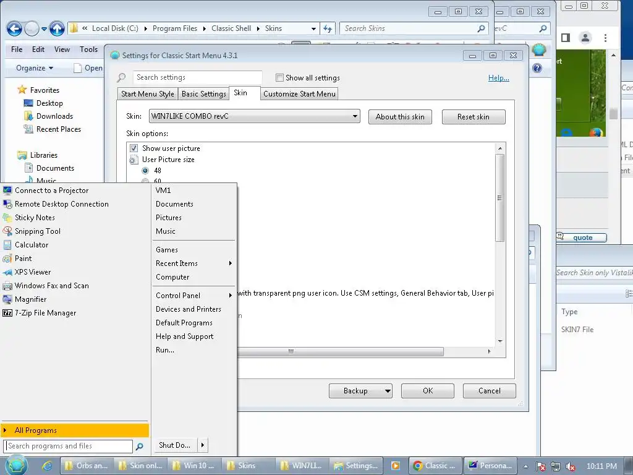Click the Start orb button
Viewport: 633px width, 475px height.
(x=16, y=465)
